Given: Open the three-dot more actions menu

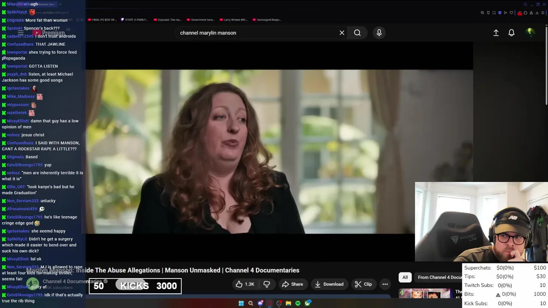Looking at the screenshot, I should (385, 284).
